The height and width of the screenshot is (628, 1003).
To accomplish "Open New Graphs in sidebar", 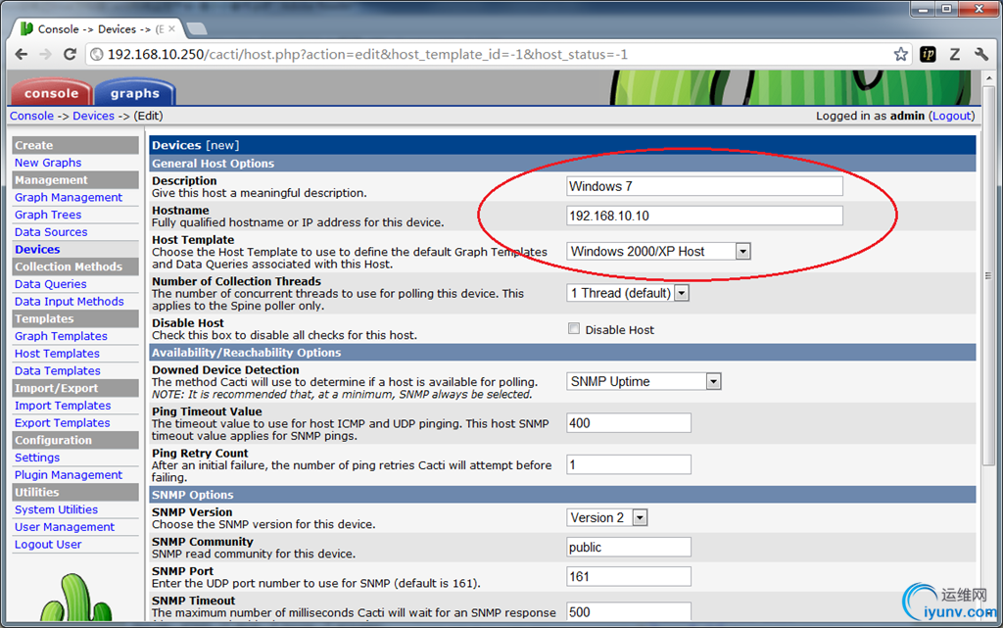I will 48,163.
